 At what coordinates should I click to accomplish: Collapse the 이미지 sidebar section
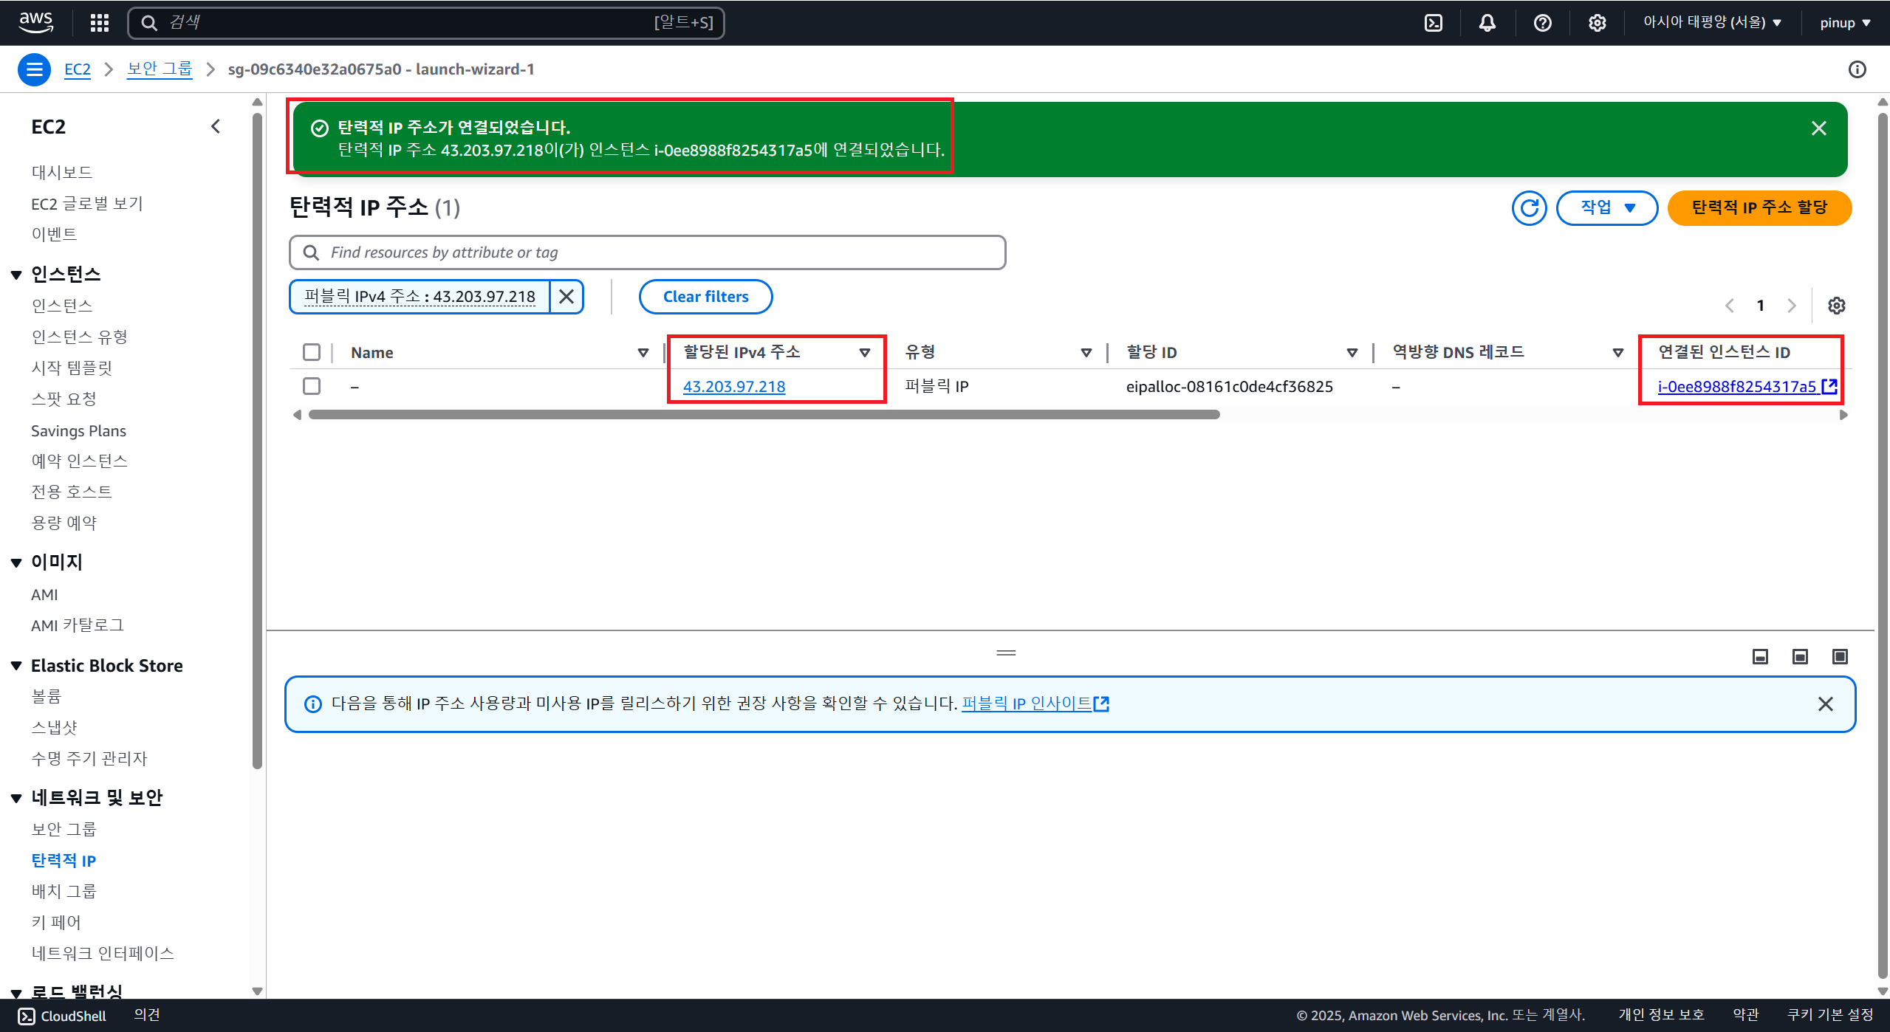(16, 563)
